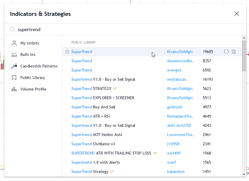Open author profile guikroth
This screenshot has height=181, width=249.
[175, 107]
